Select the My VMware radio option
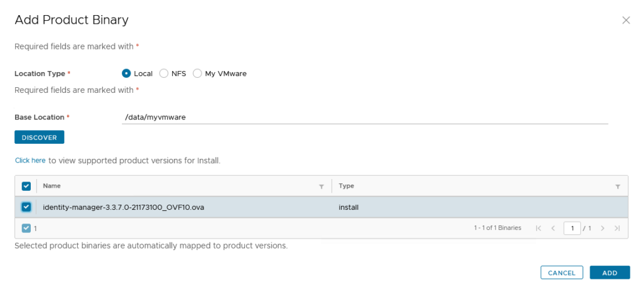 197,73
